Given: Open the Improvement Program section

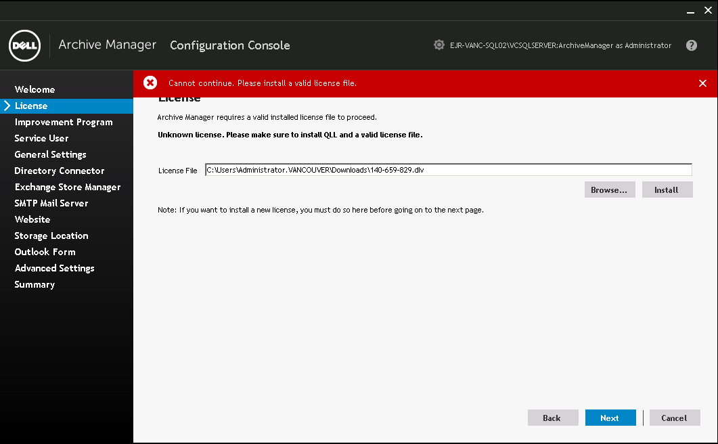Looking at the screenshot, I should (63, 122).
